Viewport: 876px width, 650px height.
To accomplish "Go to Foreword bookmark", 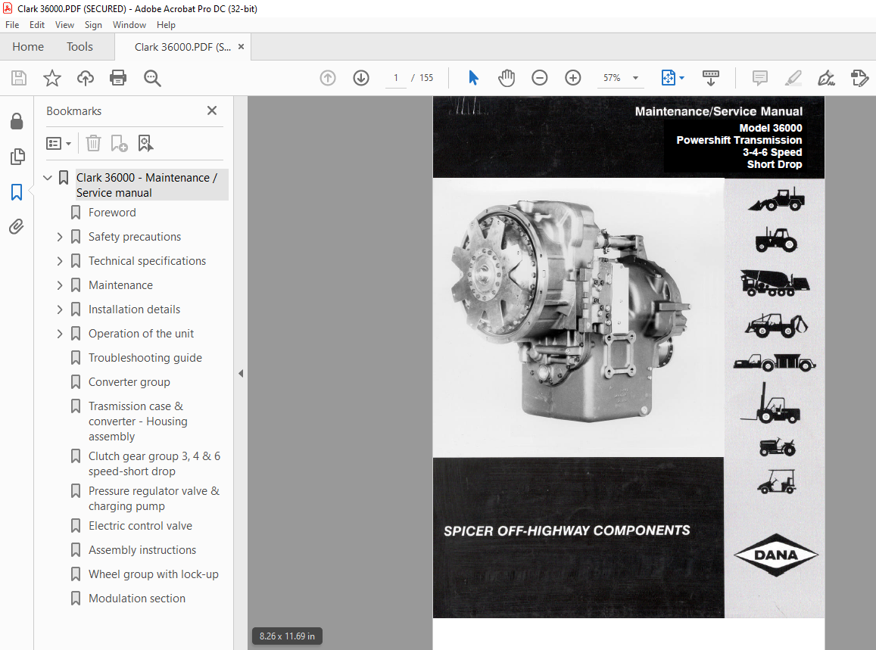I will coord(112,212).
